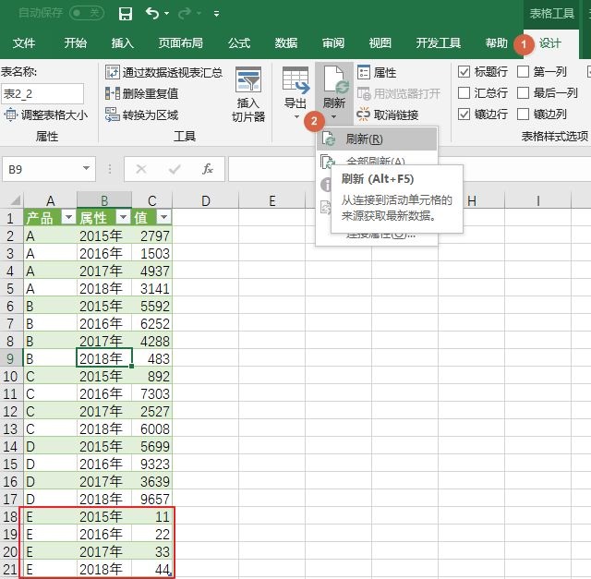Open the Undo history dropdown arrow
This screenshot has width=591, height=579.
point(166,14)
